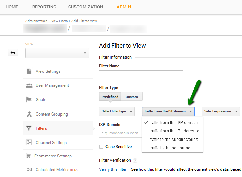Click the Filters funnel icon

click(29, 128)
